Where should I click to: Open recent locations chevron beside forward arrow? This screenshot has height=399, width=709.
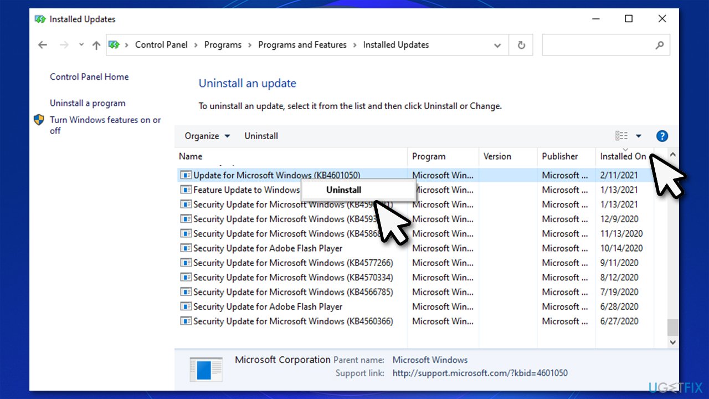click(81, 45)
